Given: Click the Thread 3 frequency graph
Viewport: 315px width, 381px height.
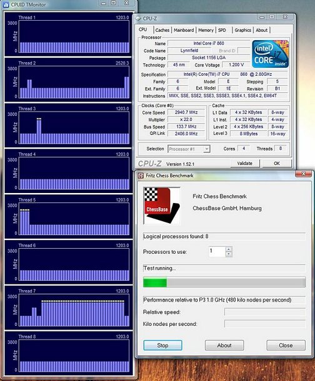Looking at the screenshot, I should (74, 128).
